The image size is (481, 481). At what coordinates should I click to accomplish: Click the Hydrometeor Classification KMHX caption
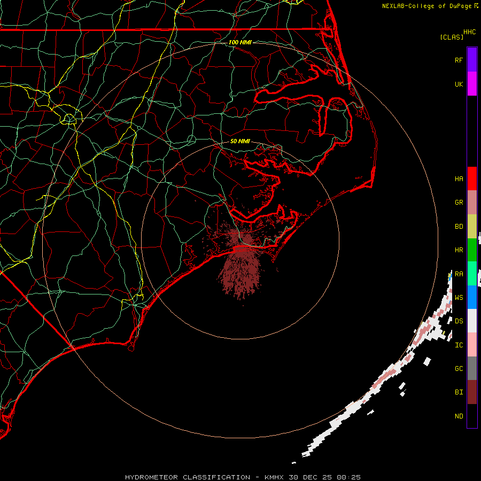coord(243,477)
